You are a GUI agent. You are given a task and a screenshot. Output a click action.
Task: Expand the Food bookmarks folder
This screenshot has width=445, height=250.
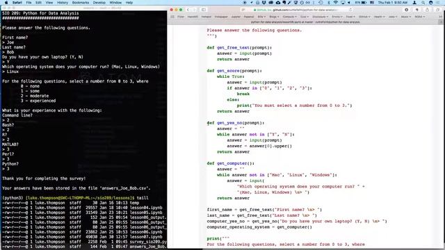[350, 17]
